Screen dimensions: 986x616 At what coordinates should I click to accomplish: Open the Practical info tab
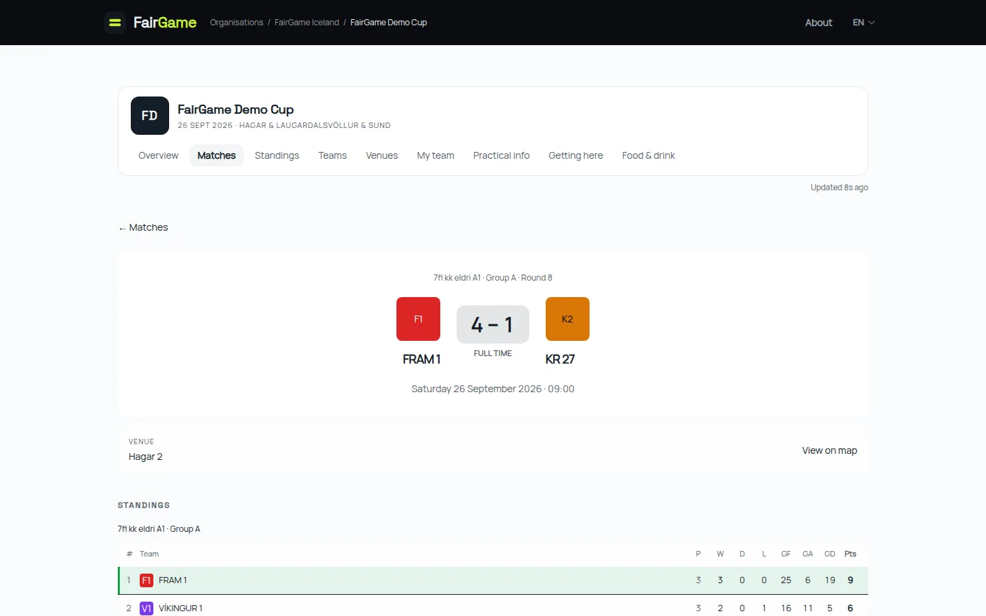coord(501,155)
